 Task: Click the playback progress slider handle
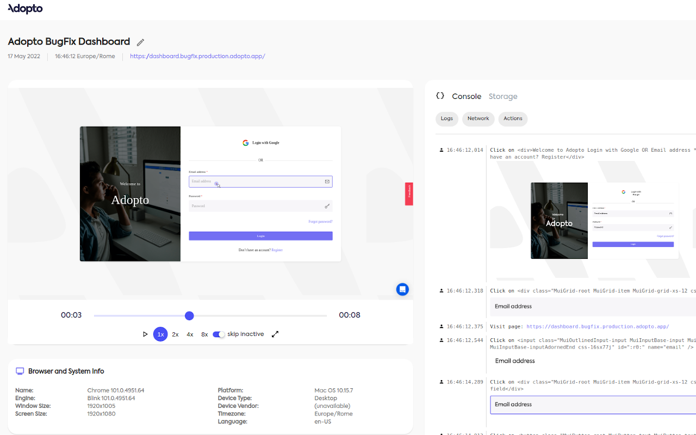coord(189,315)
